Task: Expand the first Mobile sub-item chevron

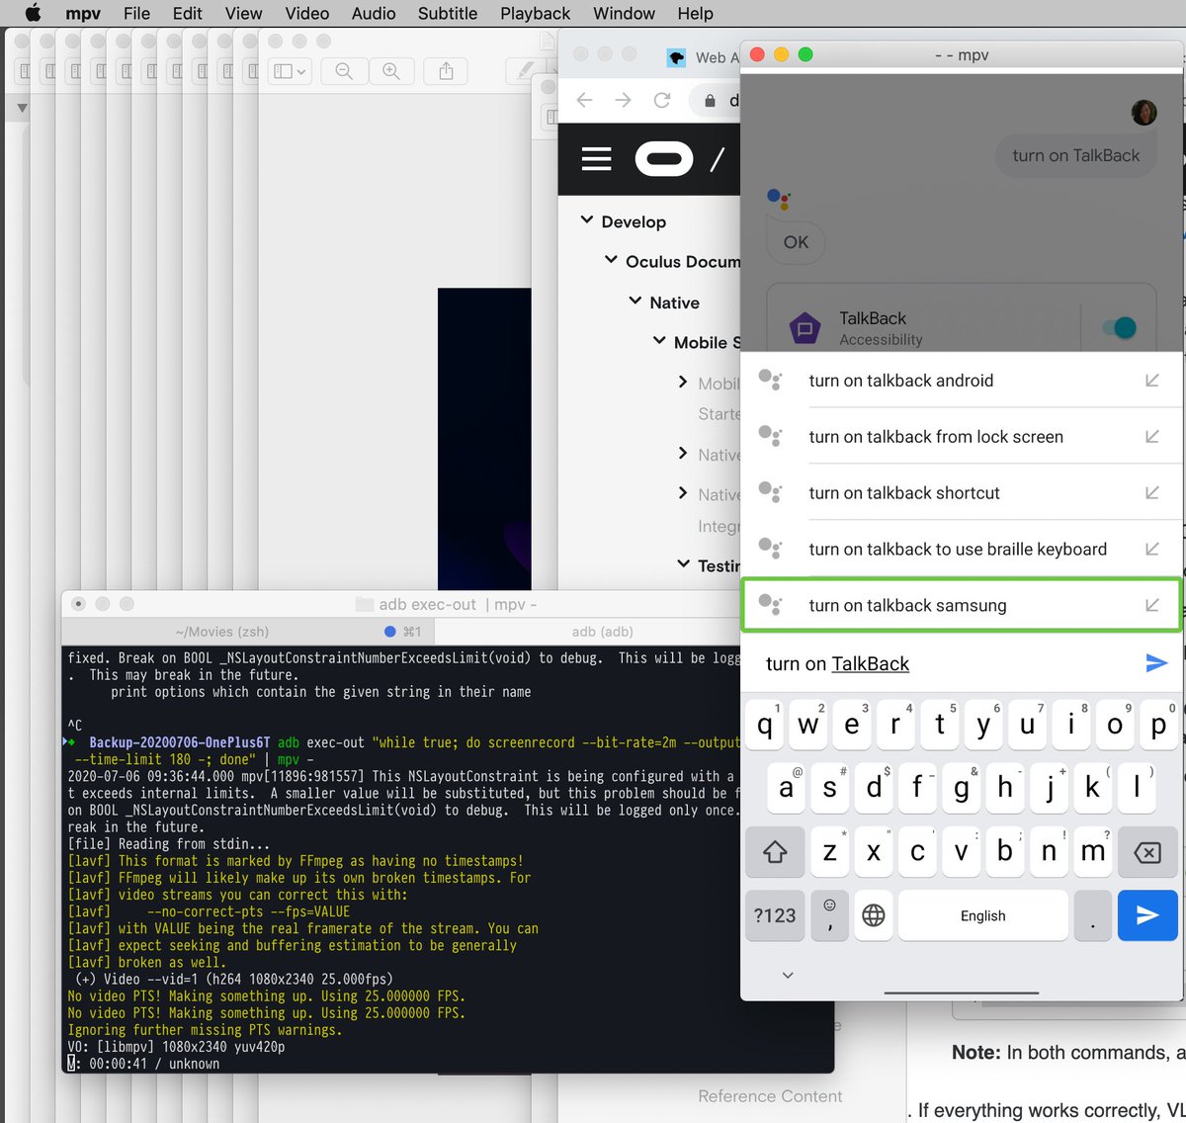Action: click(x=683, y=382)
